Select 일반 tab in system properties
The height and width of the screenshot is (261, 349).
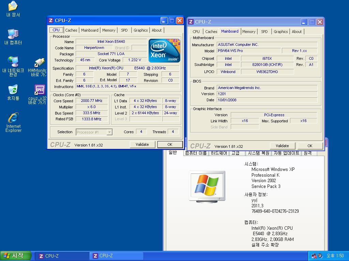tap(173, 153)
